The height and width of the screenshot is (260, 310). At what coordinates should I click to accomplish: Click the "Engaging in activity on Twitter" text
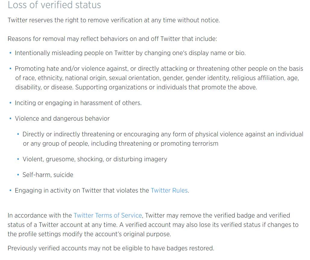82,190
